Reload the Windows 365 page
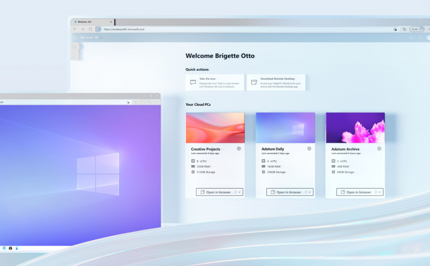The width and height of the screenshot is (430, 266). pyautogui.click(x=90, y=29)
